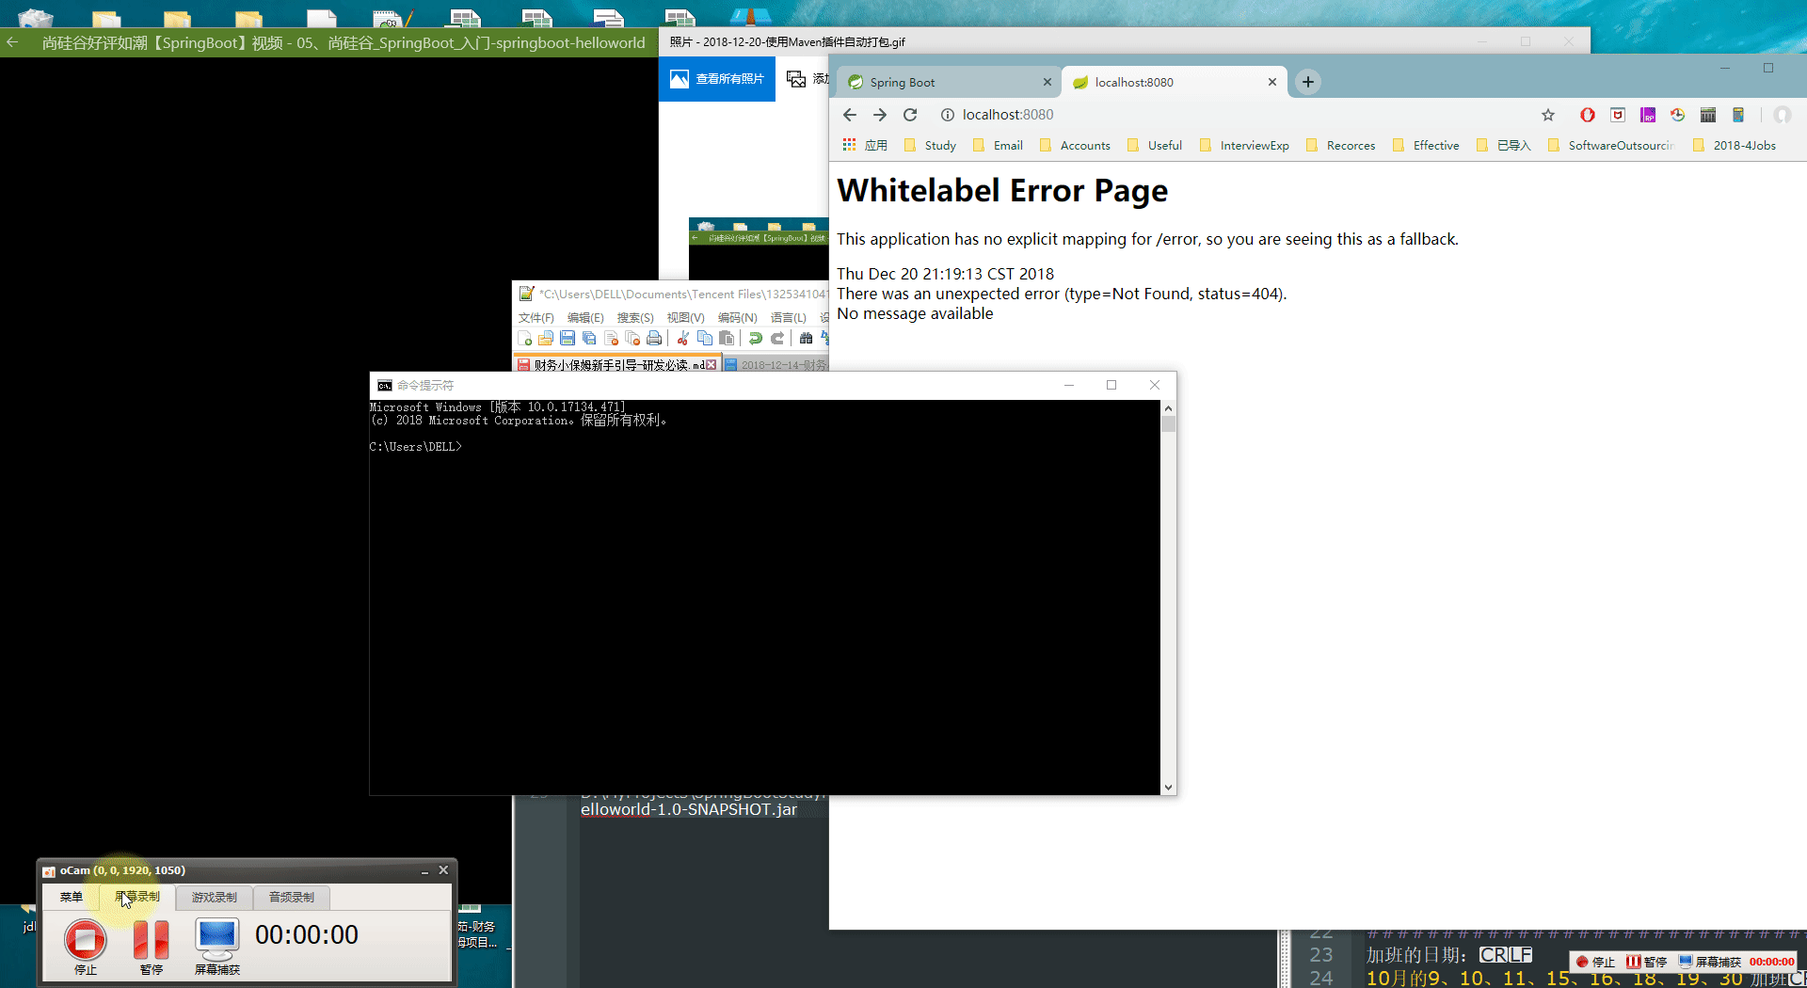Switch to the 游戏录制 tab in oCam
The width and height of the screenshot is (1807, 988).
[215, 897]
